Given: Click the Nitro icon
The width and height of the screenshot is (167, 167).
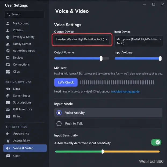Looking at the screenshot, I should (8, 89).
